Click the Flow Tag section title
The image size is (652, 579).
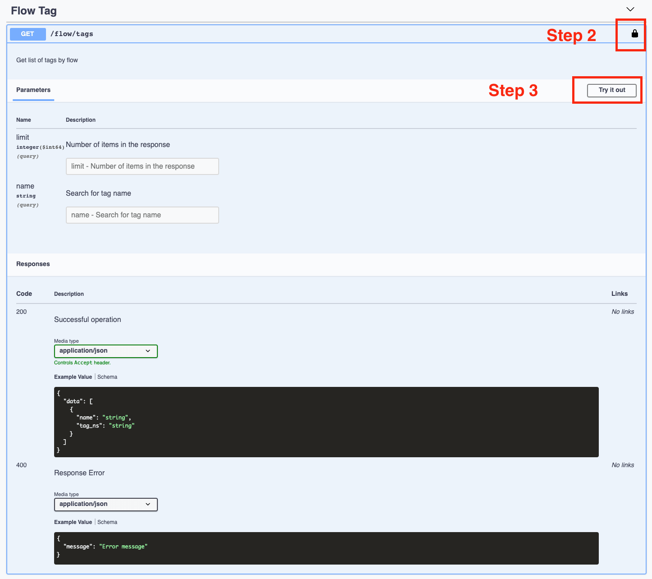tap(34, 11)
